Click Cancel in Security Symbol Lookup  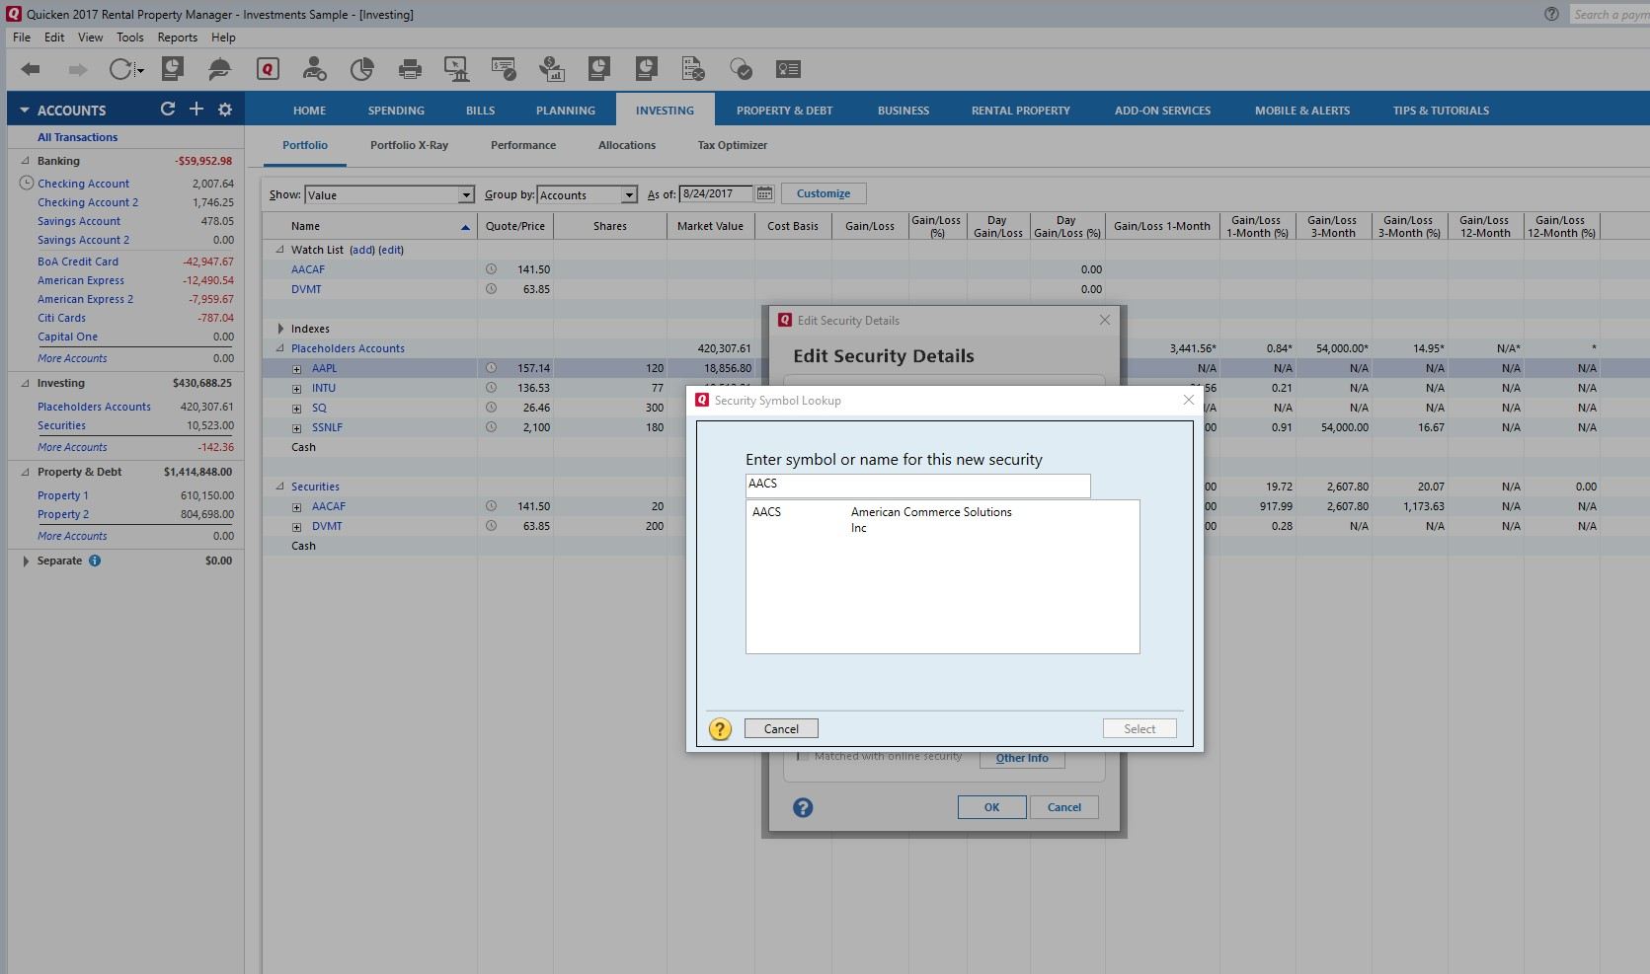click(781, 729)
